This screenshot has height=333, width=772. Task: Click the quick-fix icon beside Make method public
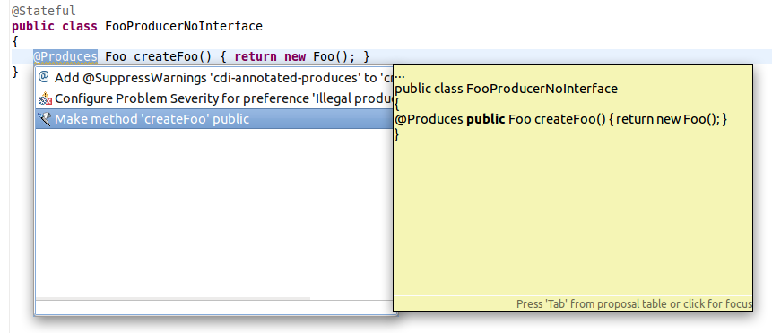point(44,119)
